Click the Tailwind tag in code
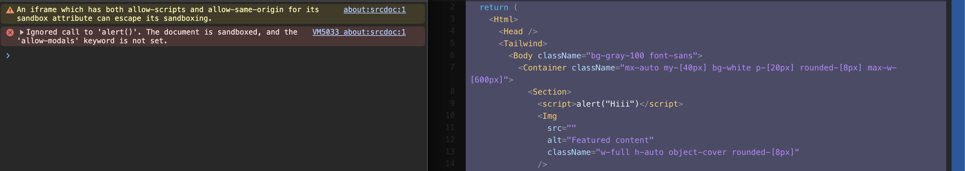The image size is (965, 171). pyautogui.click(x=522, y=43)
